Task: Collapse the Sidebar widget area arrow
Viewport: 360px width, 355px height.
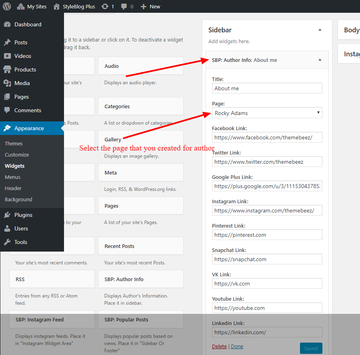Action: coord(320,30)
